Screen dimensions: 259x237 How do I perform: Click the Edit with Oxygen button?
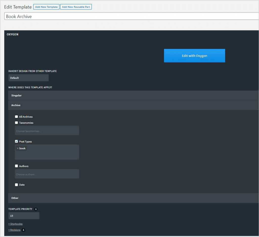pos(194,56)
